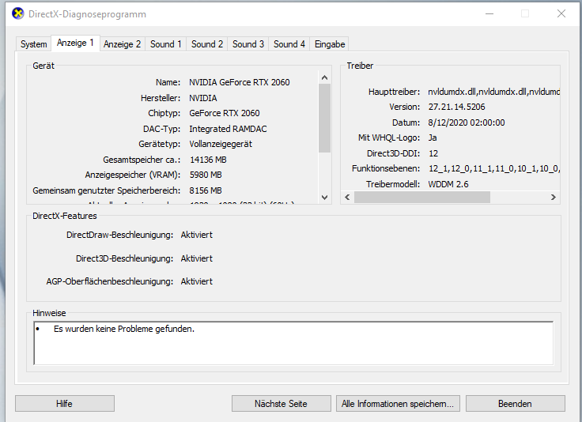Select the text NVIDIA GeForce RTX 2060

[x=240, y=82]
